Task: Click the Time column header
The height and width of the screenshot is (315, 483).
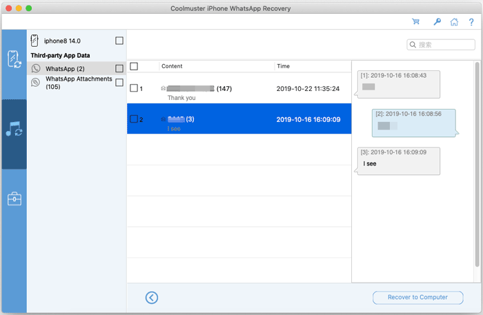Action: (283, 66)
